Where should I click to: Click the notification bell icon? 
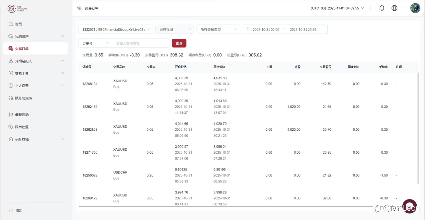[382, 8]
